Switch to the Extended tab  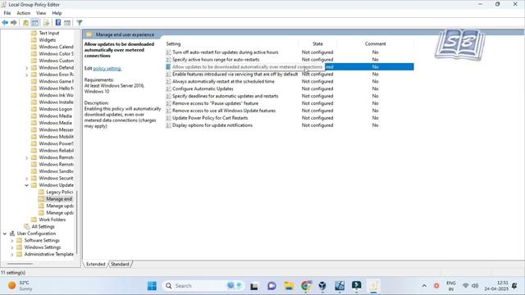95,264
